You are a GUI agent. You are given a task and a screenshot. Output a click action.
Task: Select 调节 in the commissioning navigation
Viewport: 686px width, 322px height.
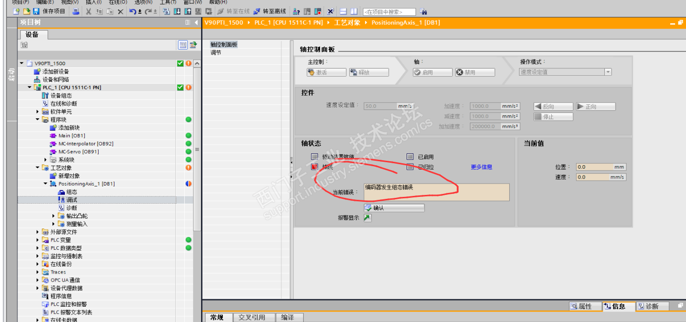point(216,52)
